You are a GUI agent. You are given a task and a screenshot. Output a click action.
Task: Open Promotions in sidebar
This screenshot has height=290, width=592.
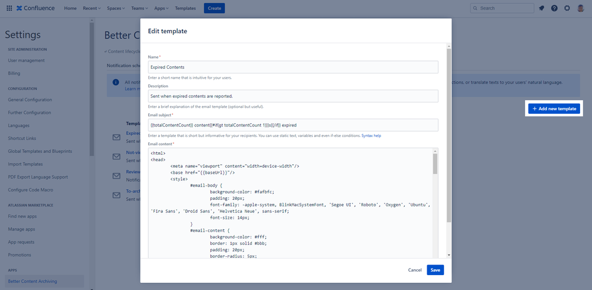[x=19, y=255]
